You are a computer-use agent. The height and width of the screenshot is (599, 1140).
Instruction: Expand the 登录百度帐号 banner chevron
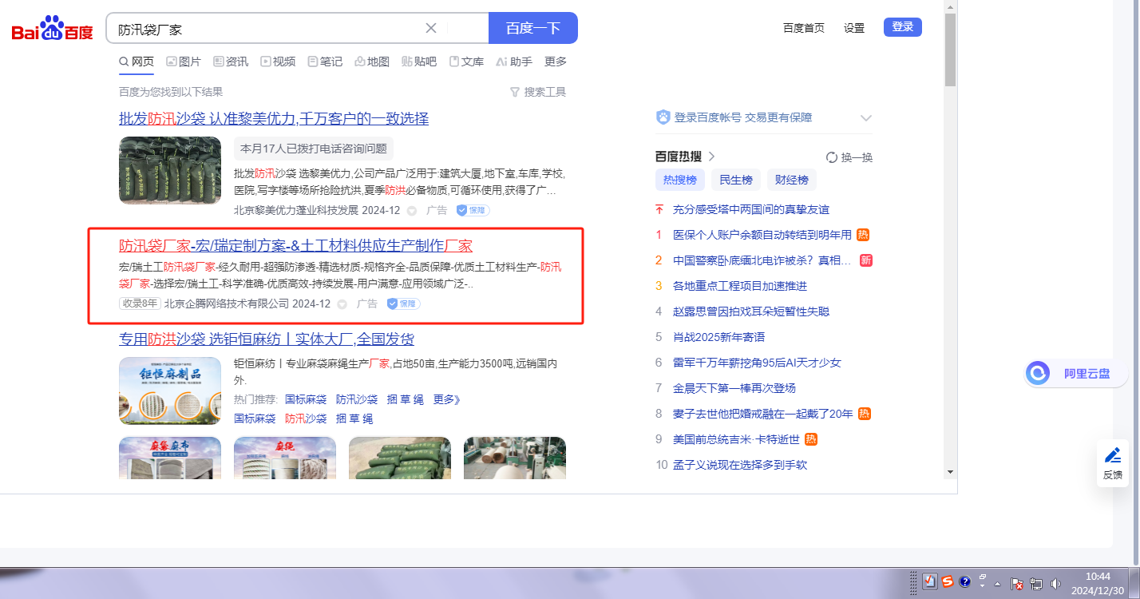[x=865, y=118]
